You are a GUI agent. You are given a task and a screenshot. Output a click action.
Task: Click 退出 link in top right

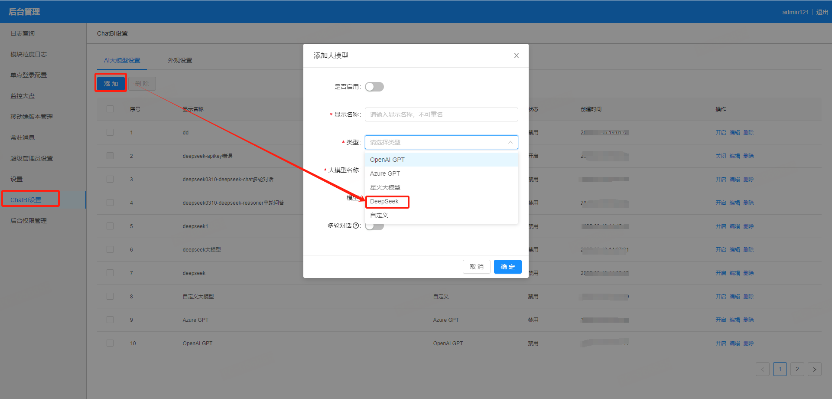click(822, 12)
